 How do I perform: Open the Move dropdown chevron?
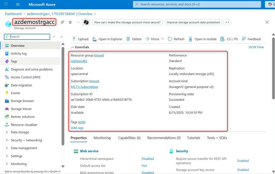coord(162,39)
